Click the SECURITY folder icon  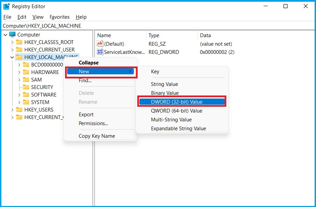26,87
